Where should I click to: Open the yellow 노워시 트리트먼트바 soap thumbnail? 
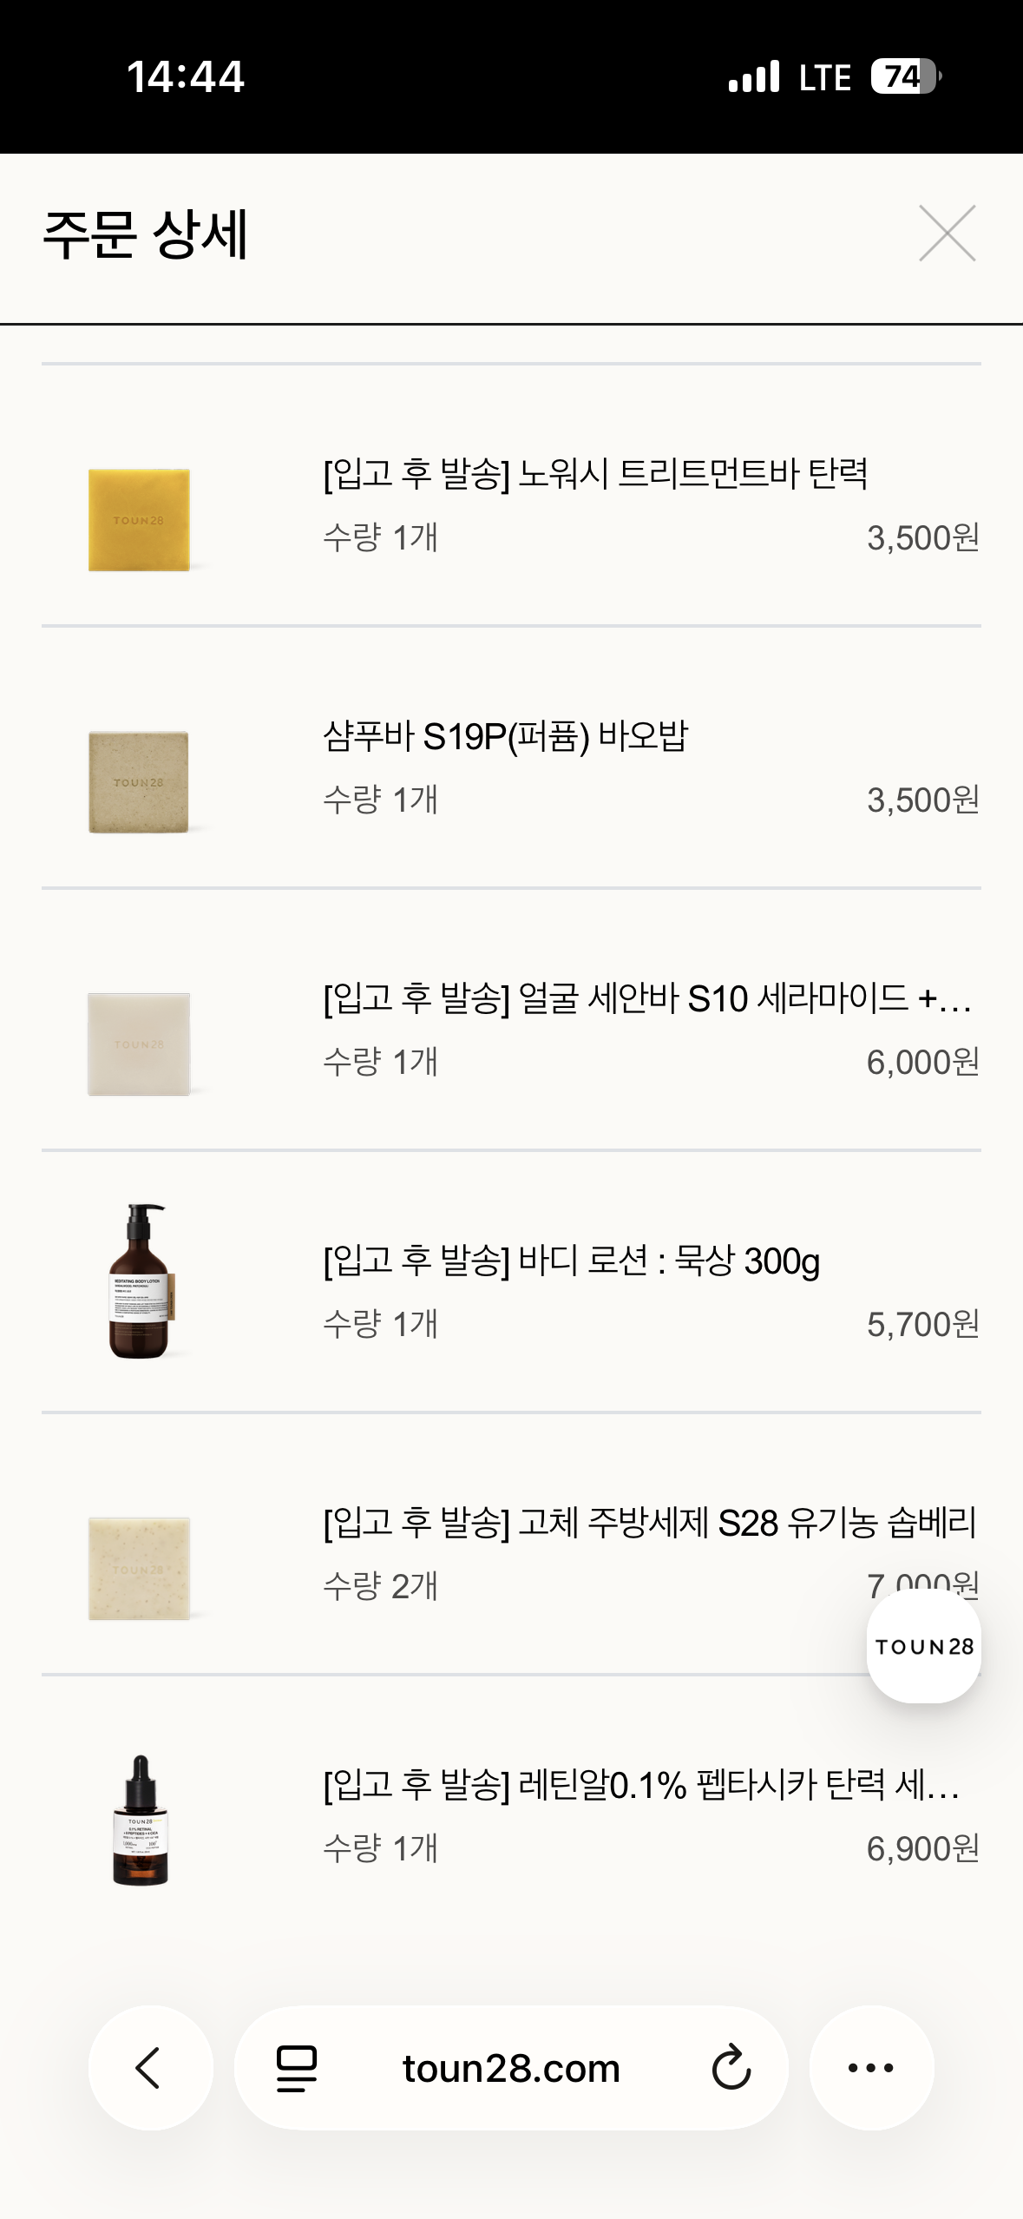(x=139, y=520)
